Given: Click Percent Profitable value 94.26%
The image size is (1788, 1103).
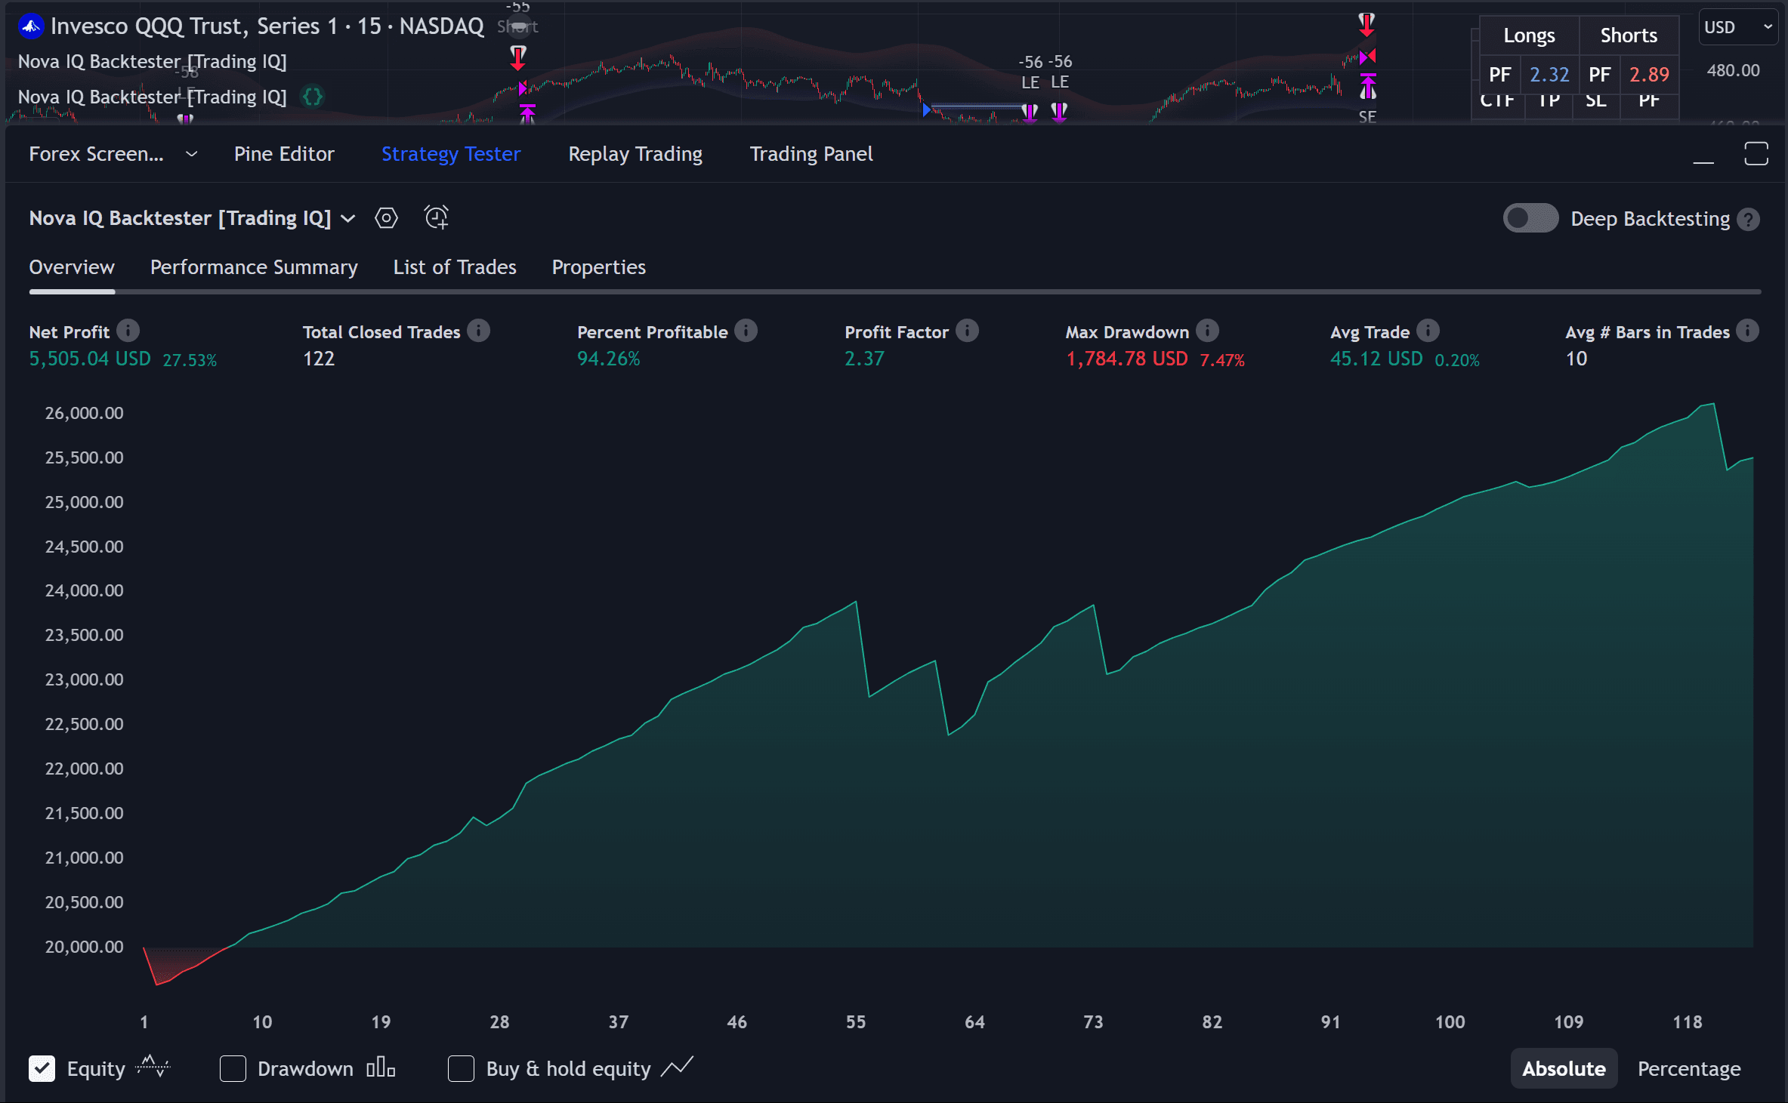Looking at the screenshot, I should tap(608, 359).
